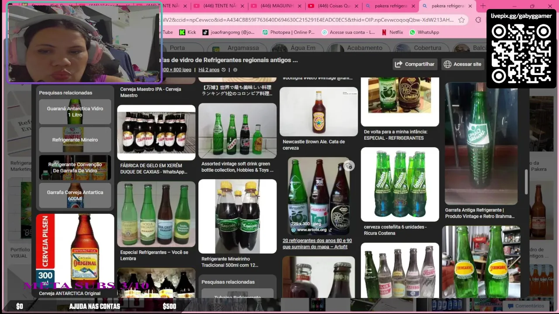Viewport: 559px width, 314px height.
Task: Open www.artofit.org source link
Action: tap(312, 230)
